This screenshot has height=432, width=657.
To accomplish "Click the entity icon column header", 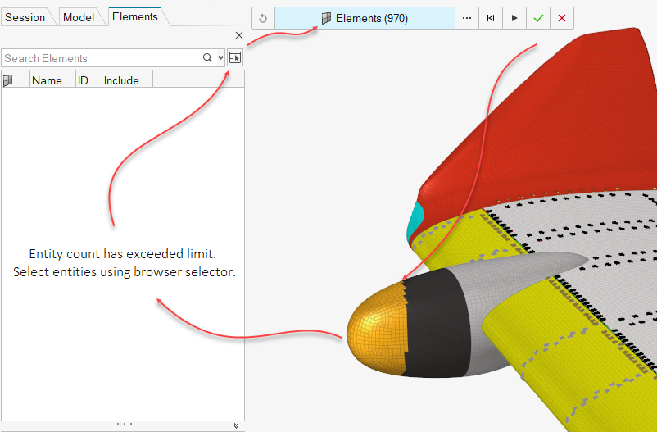I will pos(9,80).
